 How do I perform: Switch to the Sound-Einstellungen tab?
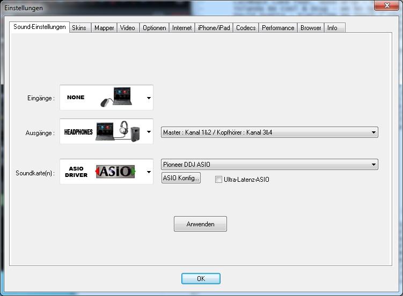tap(40, 27)
